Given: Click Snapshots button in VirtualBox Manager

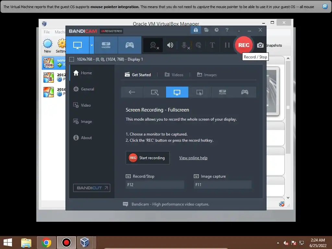Looking at the screenshot, I should point(274,45).
